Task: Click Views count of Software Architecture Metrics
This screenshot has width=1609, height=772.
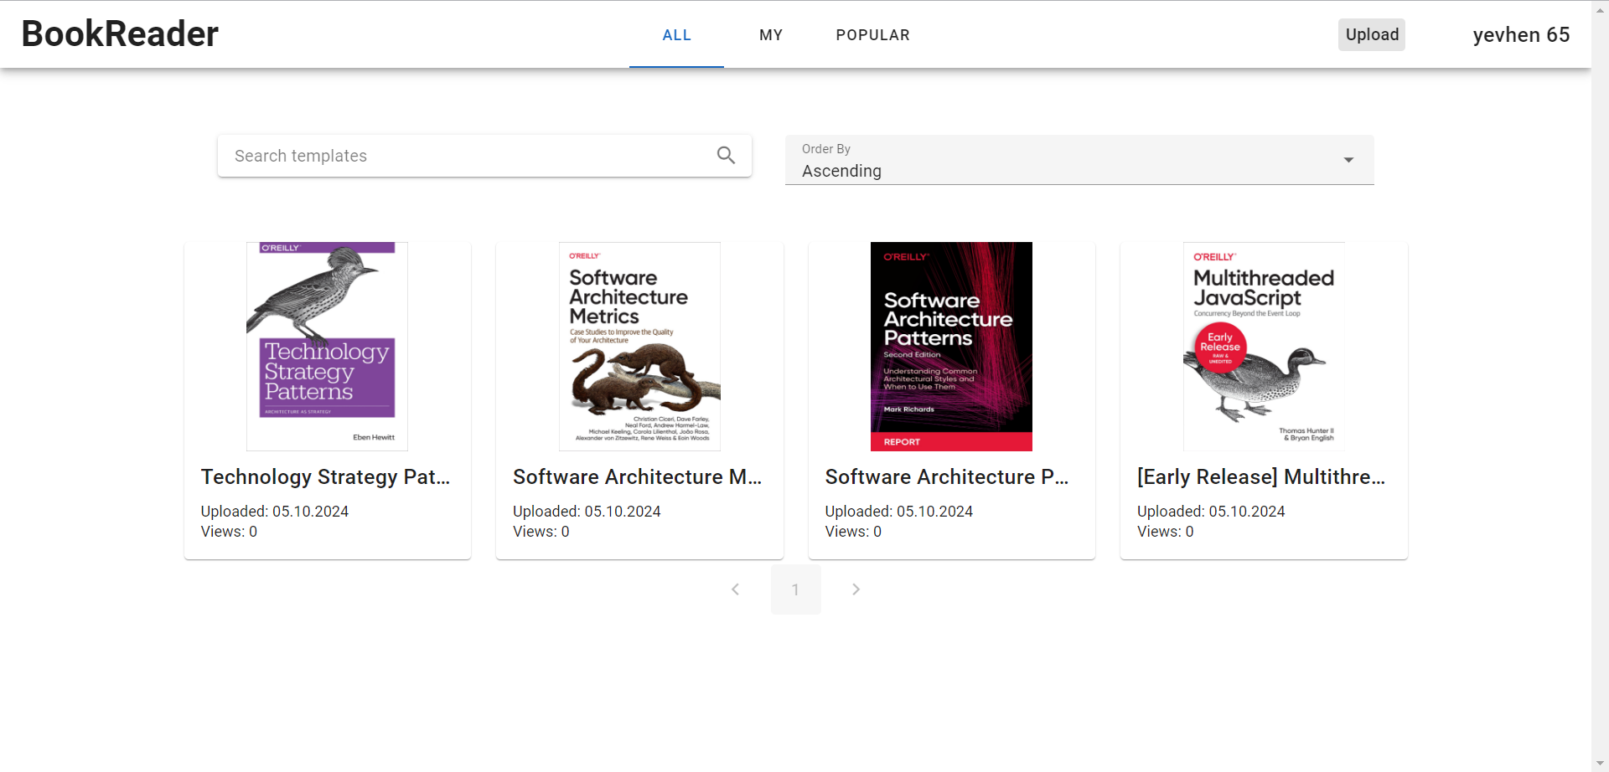Action: (541, 532)
